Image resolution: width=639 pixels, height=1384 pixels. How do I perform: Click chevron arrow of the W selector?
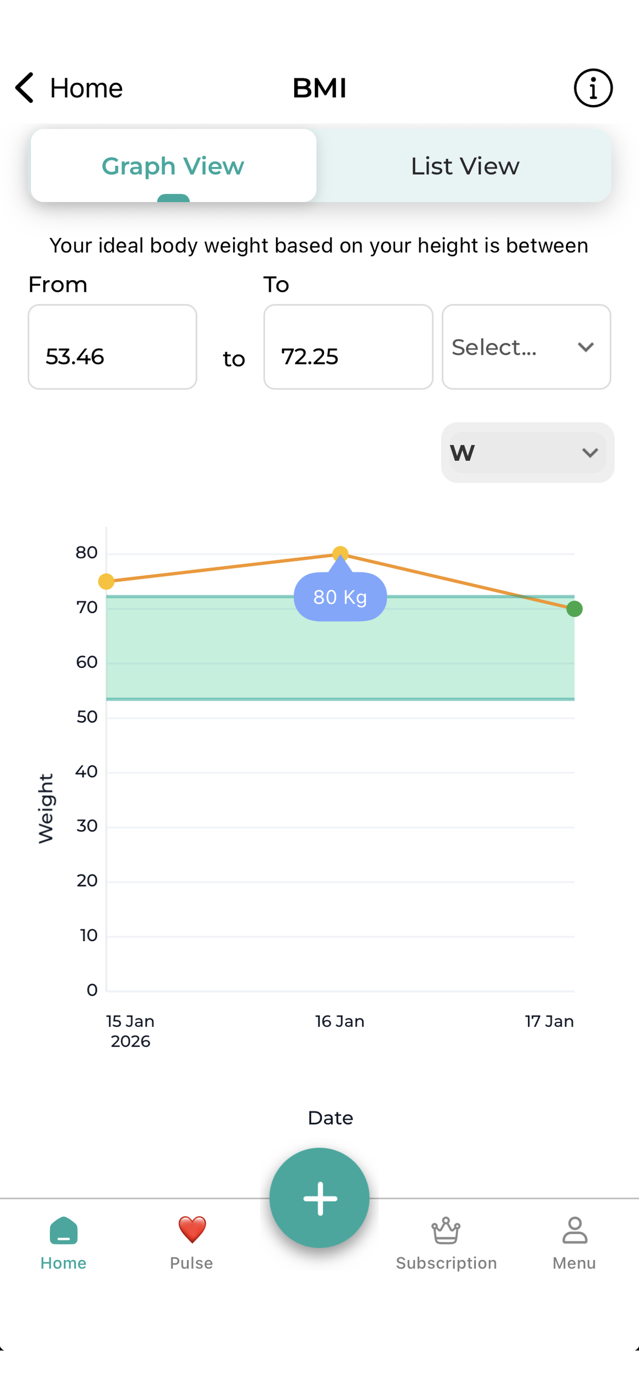[x=590, y=453]
